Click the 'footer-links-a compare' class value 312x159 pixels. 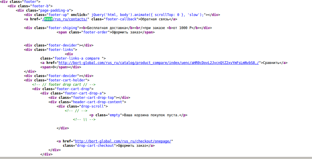tap(78, 58)
